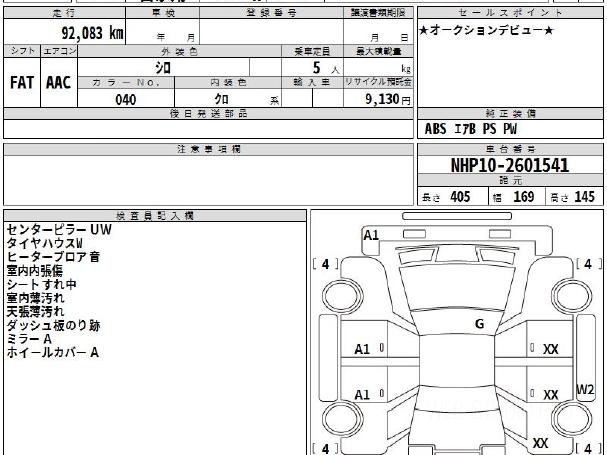Click the chassis number NHP10-2601541
The width and height of the screenshot is (607, 455).
point(510,165)
